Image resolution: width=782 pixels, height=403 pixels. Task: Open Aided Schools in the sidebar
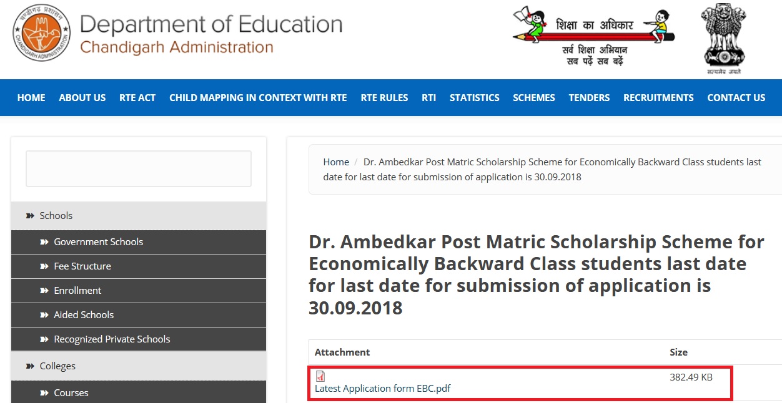84,315
